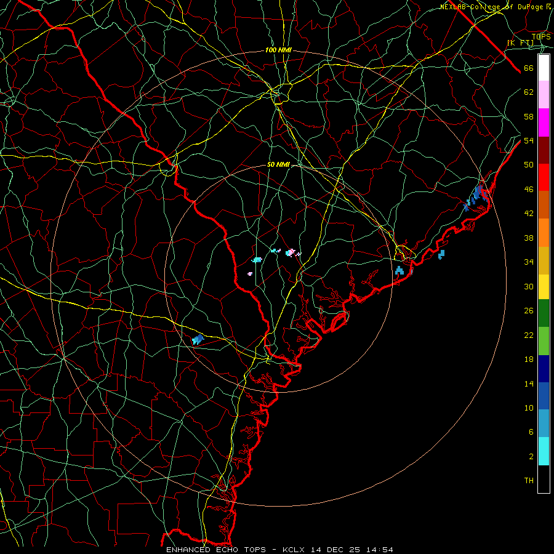554x554 pixels.
Task: Select the dark green 26 kft legend swatch
Action: 544,313
